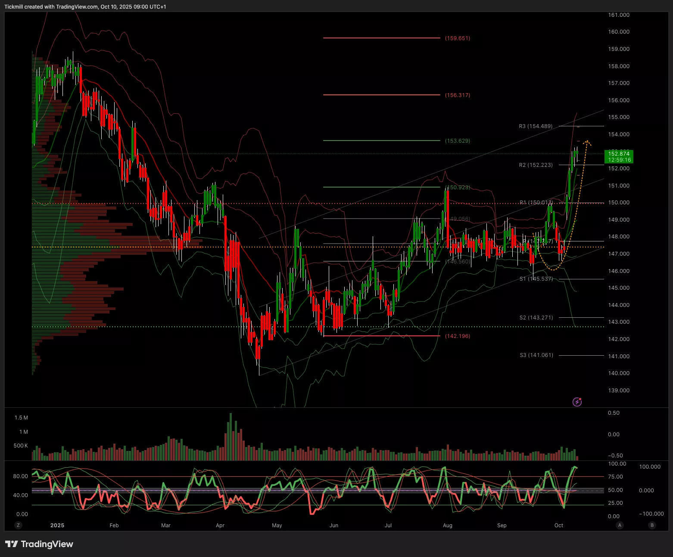Toggle the B scale button
The height and width of the screenshot is (557, 673).
pyautogui.click(x=652, y=525)
